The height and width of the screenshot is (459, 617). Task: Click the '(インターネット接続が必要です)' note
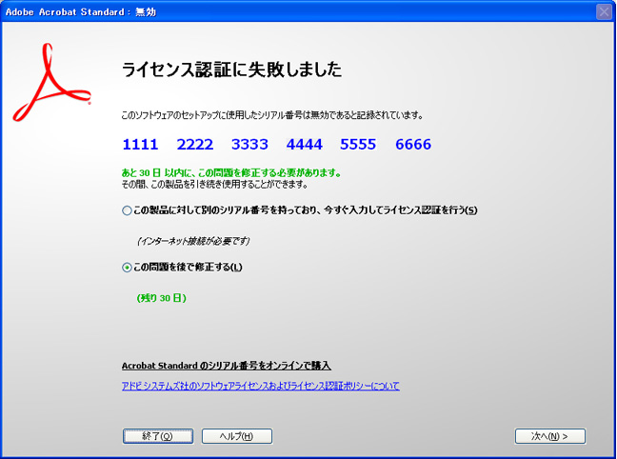(193, 241)
